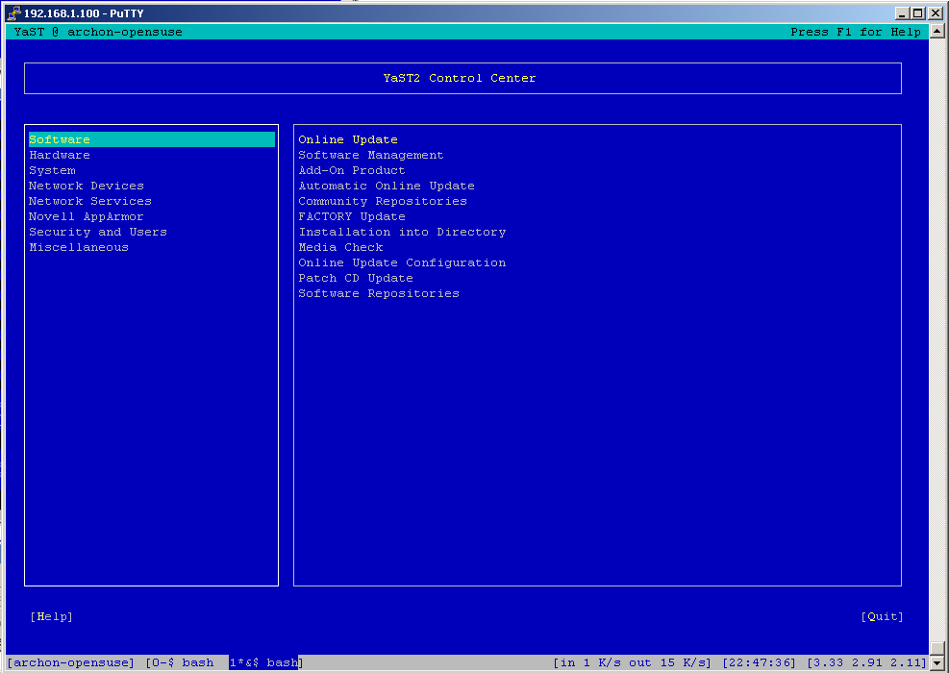Maximize the PuTTY window
The image size is (949, 673).
click(x=917, y=13)
